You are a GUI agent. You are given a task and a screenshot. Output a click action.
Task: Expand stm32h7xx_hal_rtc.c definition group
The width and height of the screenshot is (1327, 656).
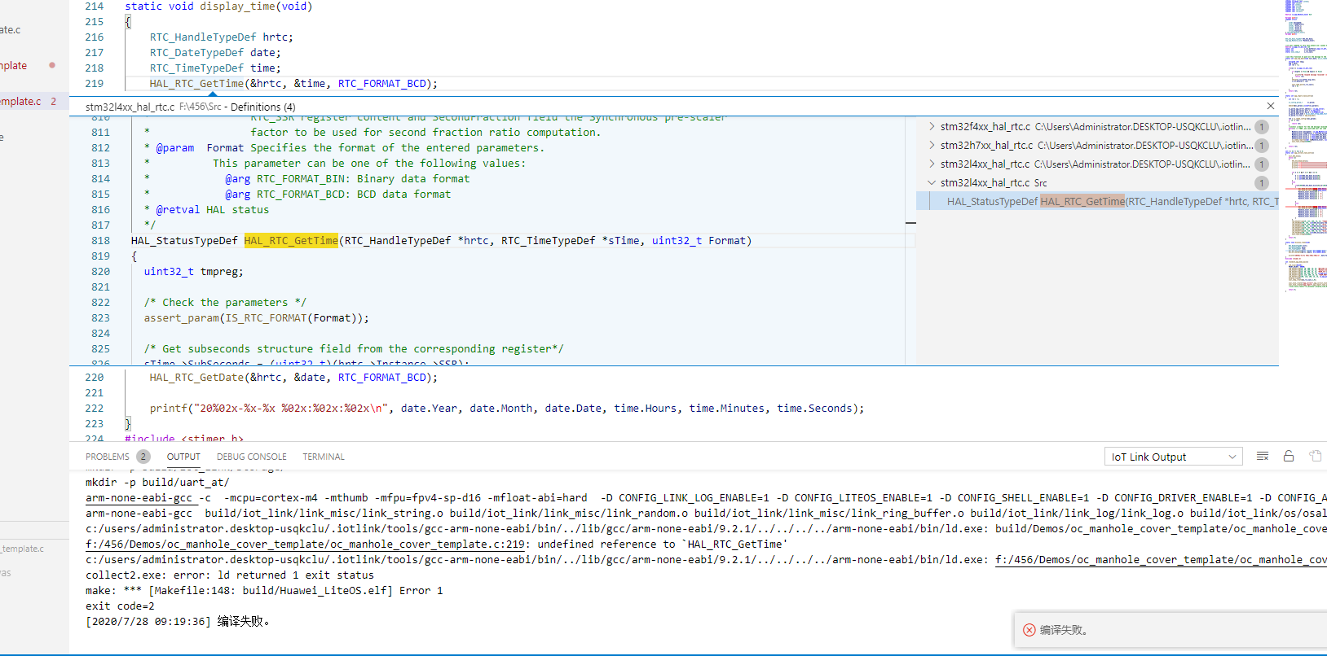[x=932, y=145]
